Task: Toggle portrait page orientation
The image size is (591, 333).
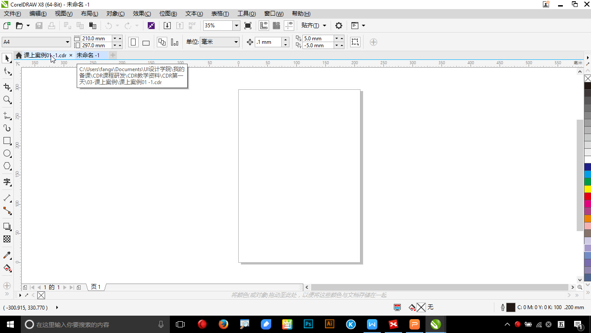Action: click(x=133, y=42)
